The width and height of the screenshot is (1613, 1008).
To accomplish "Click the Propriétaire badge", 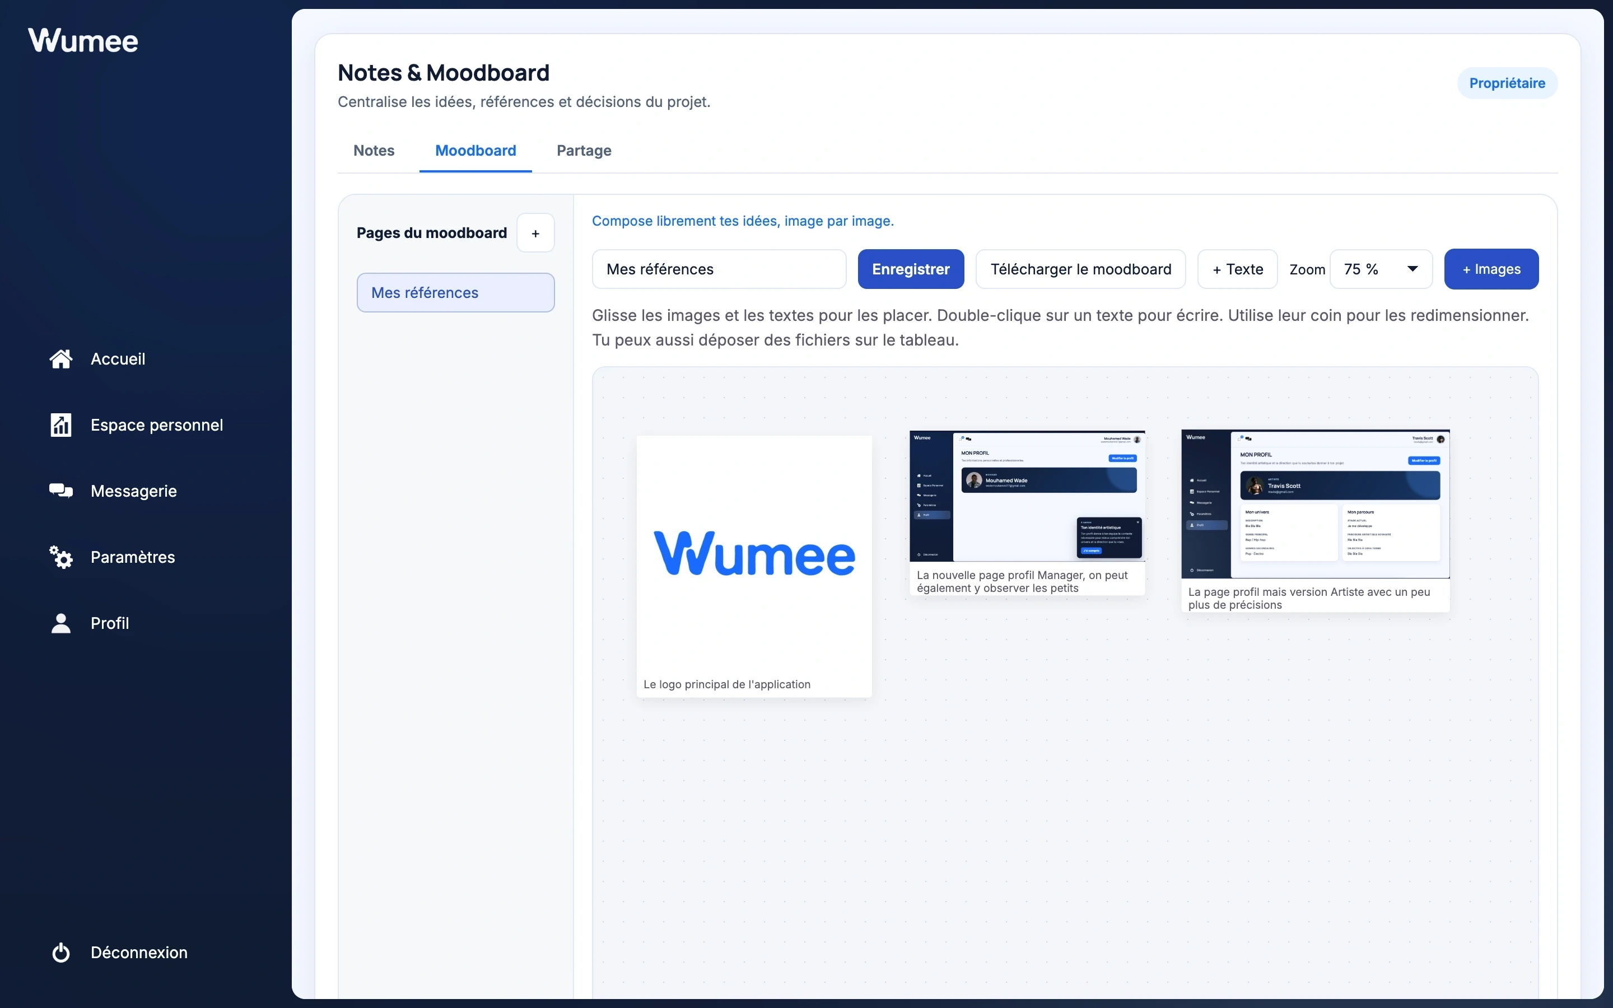I will tap(1507, 83).
